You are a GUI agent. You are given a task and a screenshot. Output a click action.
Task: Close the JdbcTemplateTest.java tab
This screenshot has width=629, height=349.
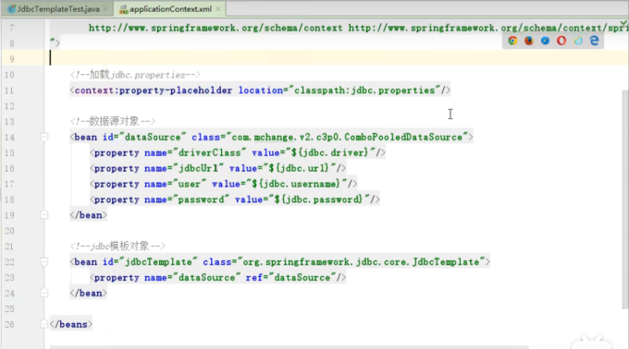pyautogui.click(x=105, y=9)
